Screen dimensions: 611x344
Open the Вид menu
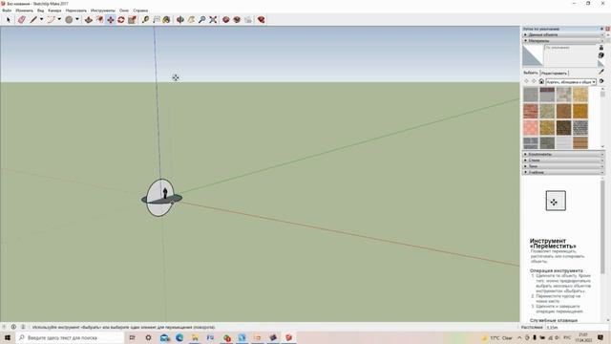(x=40, y=11)
